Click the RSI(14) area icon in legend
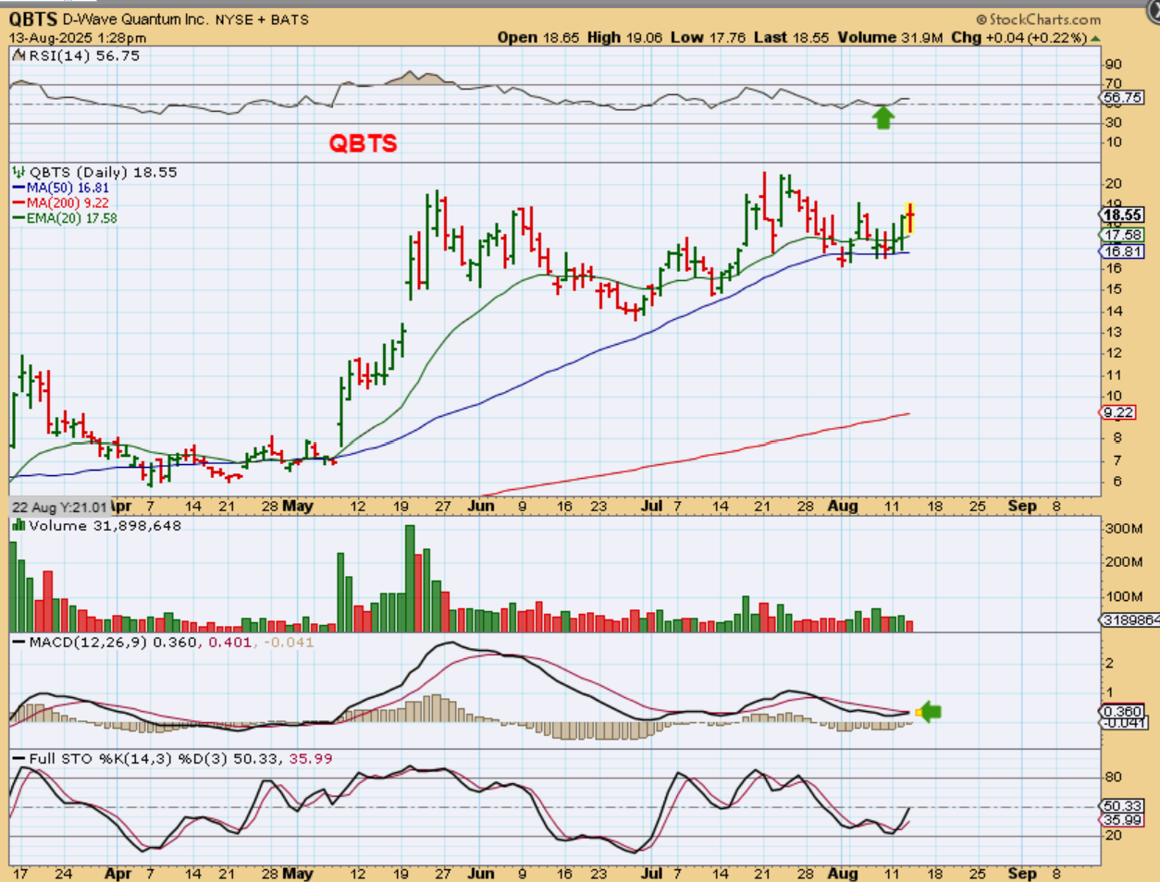This screenshot has height=882, width=1160. pos(19,55)
